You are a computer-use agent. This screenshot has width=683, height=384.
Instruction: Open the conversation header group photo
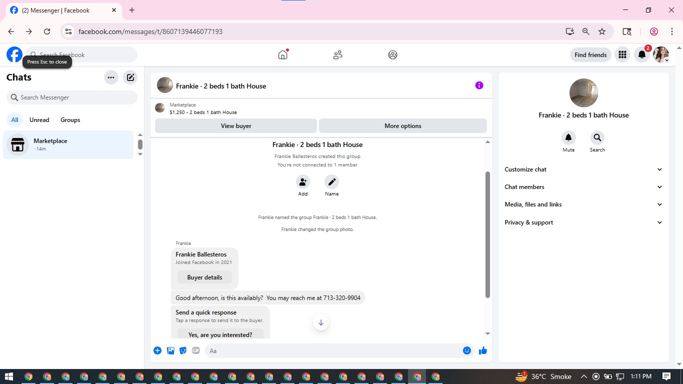pyautogui.click(x=165, y=85)
